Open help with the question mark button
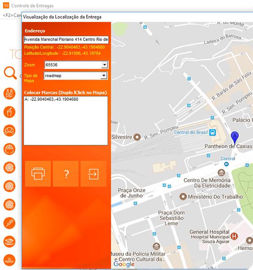The width and height of the screenshot is (253, 270). pos(66,174)
